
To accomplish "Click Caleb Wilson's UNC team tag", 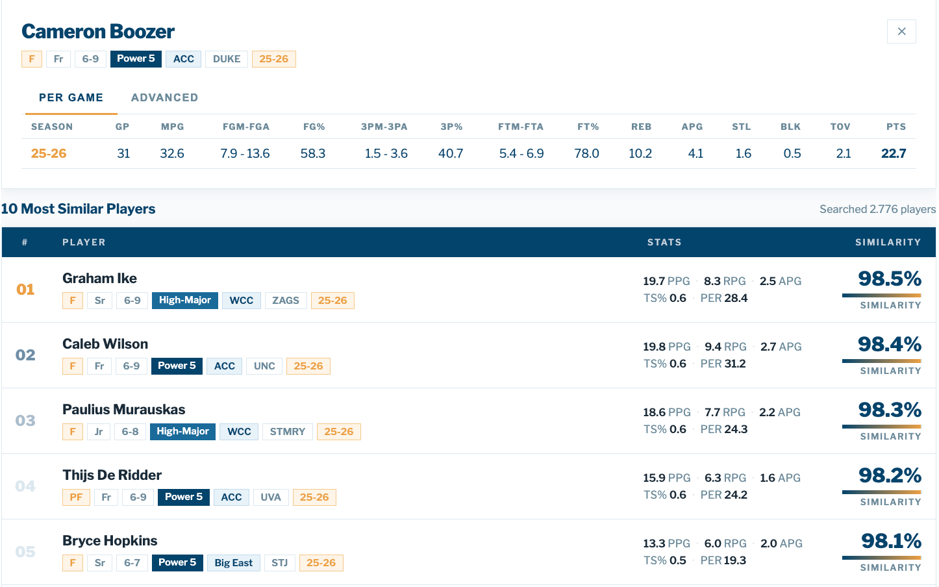I will (x=264, y=366).
